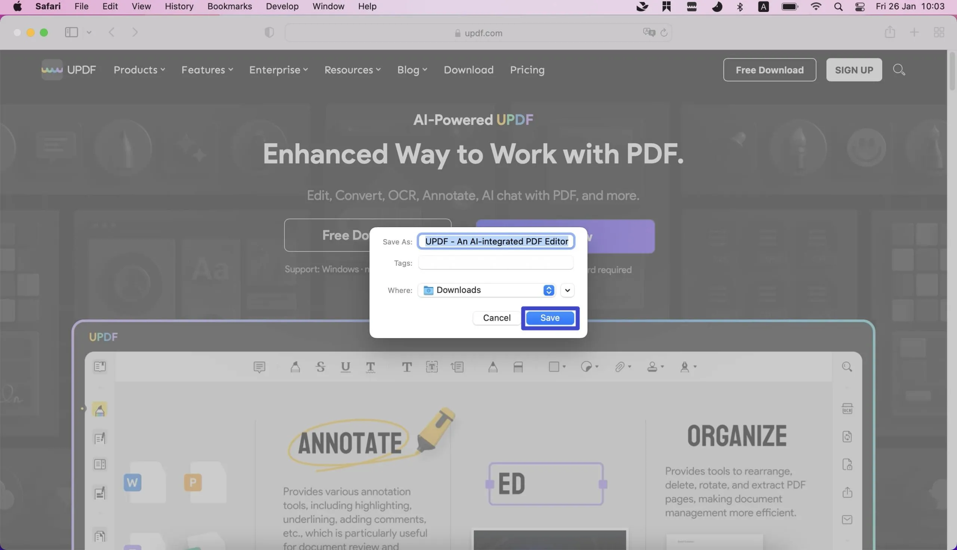The image size is (957, 550).
Task: Select the signature tool icon
Action: tap(683, 367)
